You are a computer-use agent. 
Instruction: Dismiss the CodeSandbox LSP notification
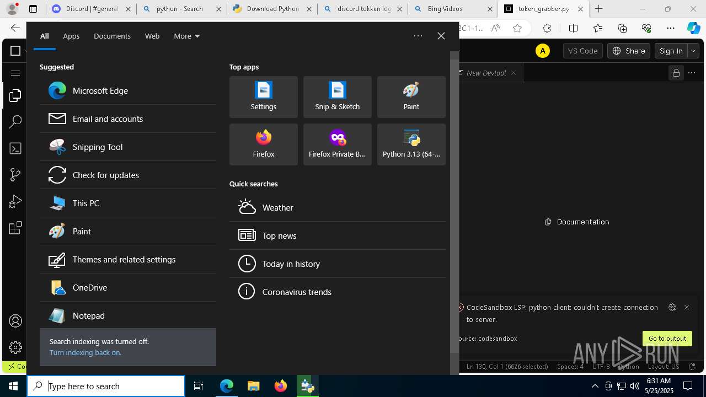click(x=687, y=307)
